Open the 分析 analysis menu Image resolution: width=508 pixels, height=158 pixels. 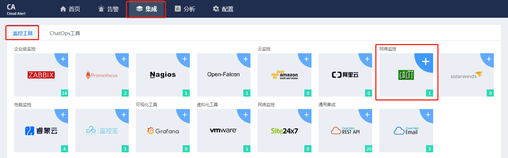click(x=185, y=9)
